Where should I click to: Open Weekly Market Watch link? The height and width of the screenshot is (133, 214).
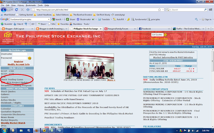tap(13, 123)
